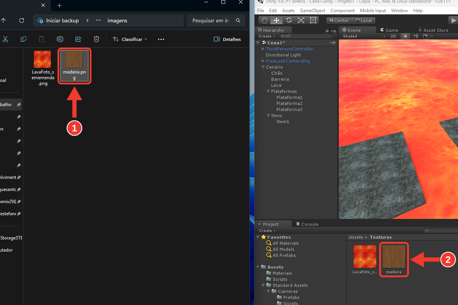Viewport: 458px width, 305px height.
Task: Select the Materiais folder in Project panel
Action: (x=282, y=273)
